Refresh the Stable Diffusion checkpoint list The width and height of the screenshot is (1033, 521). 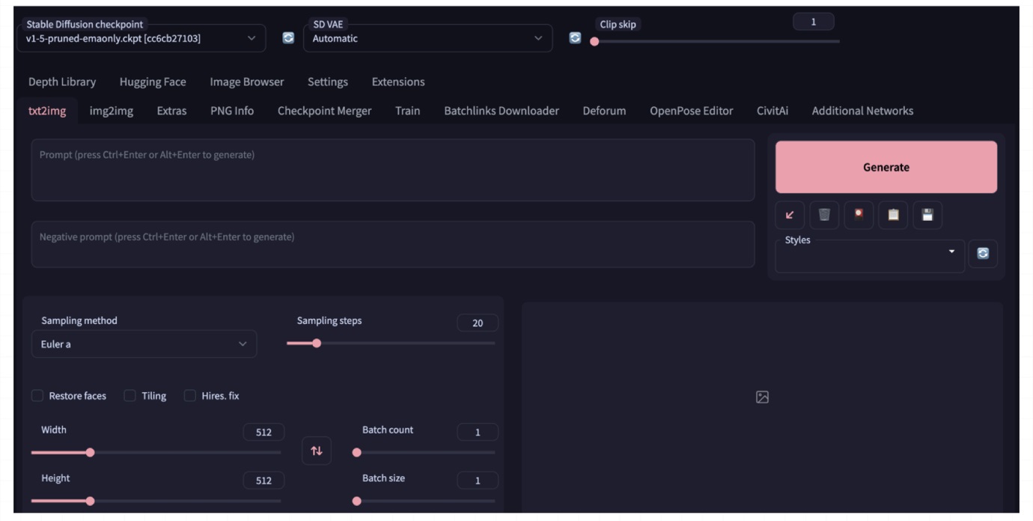[288, 38]
